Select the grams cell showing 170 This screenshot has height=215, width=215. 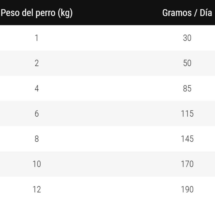coord(187,164)
